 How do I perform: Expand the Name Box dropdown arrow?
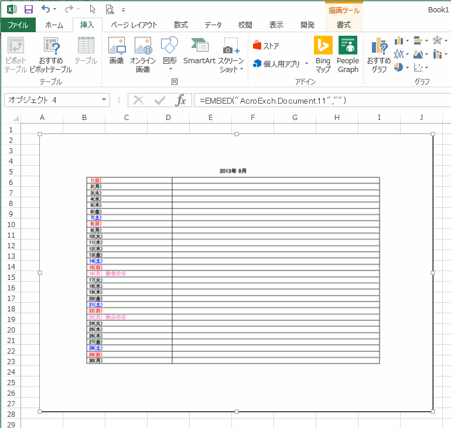point(104,100)
